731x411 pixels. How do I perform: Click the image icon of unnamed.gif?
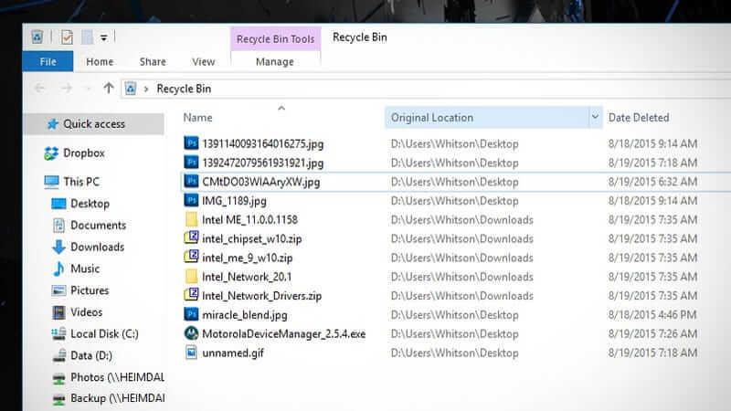coord(191,353)
